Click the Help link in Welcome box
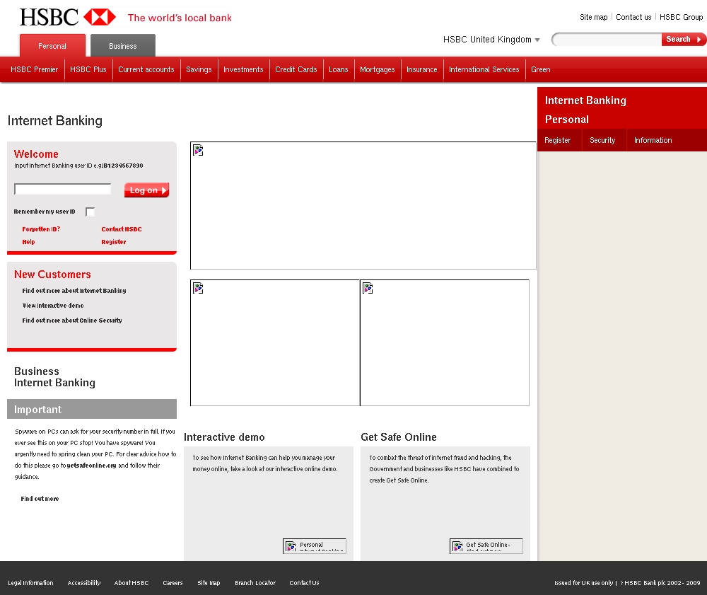 point(28,242)
